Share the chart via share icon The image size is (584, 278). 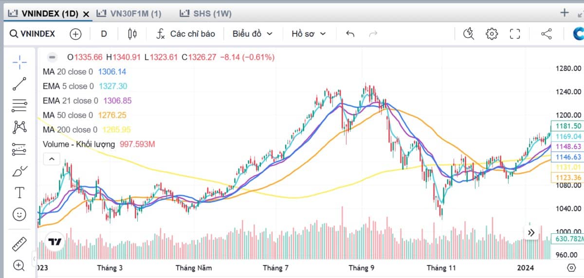(547, 34)
